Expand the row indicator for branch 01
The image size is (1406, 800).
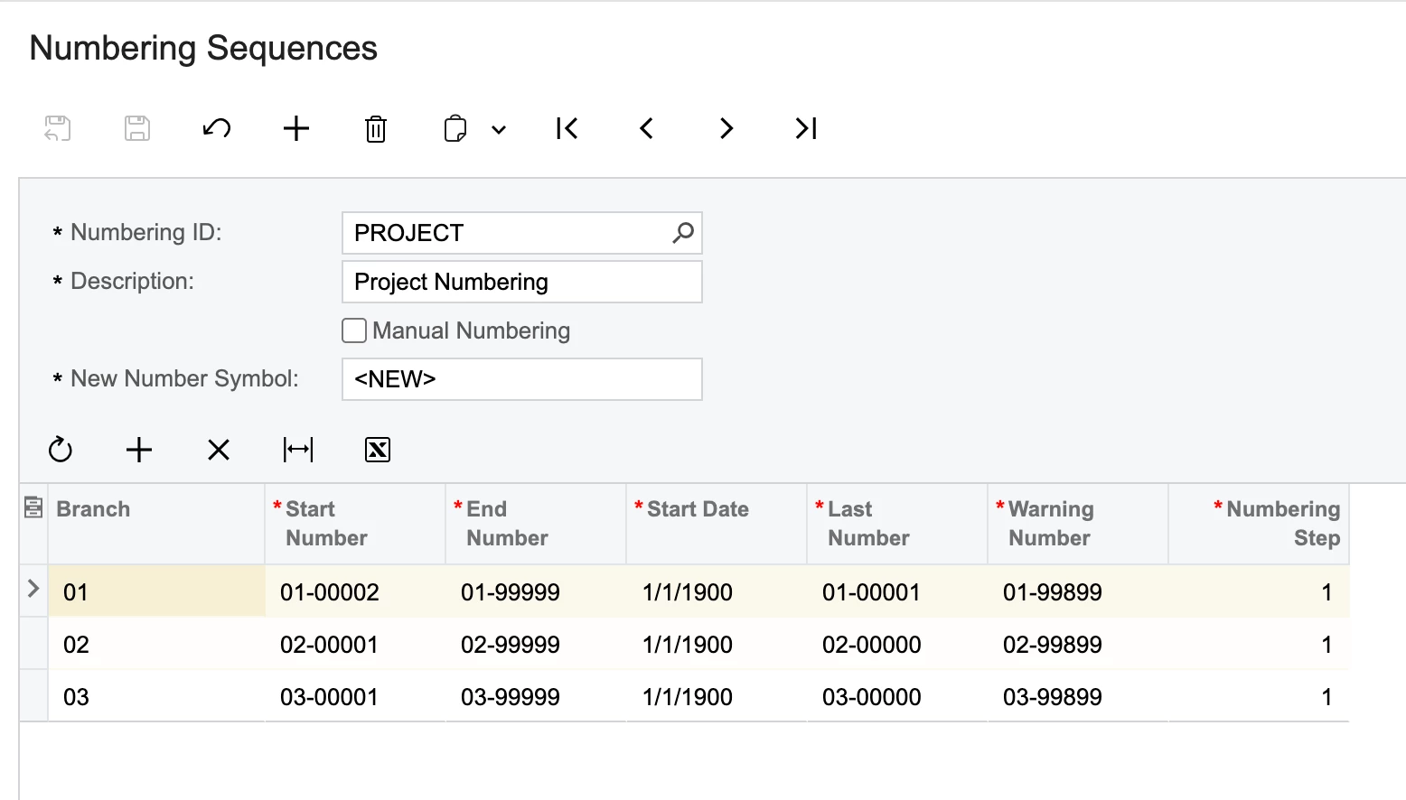[33, 590]
